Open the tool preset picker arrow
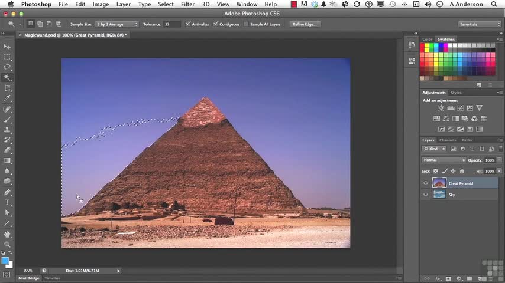This screenshot has height=283, width=505. coord(20,24)
